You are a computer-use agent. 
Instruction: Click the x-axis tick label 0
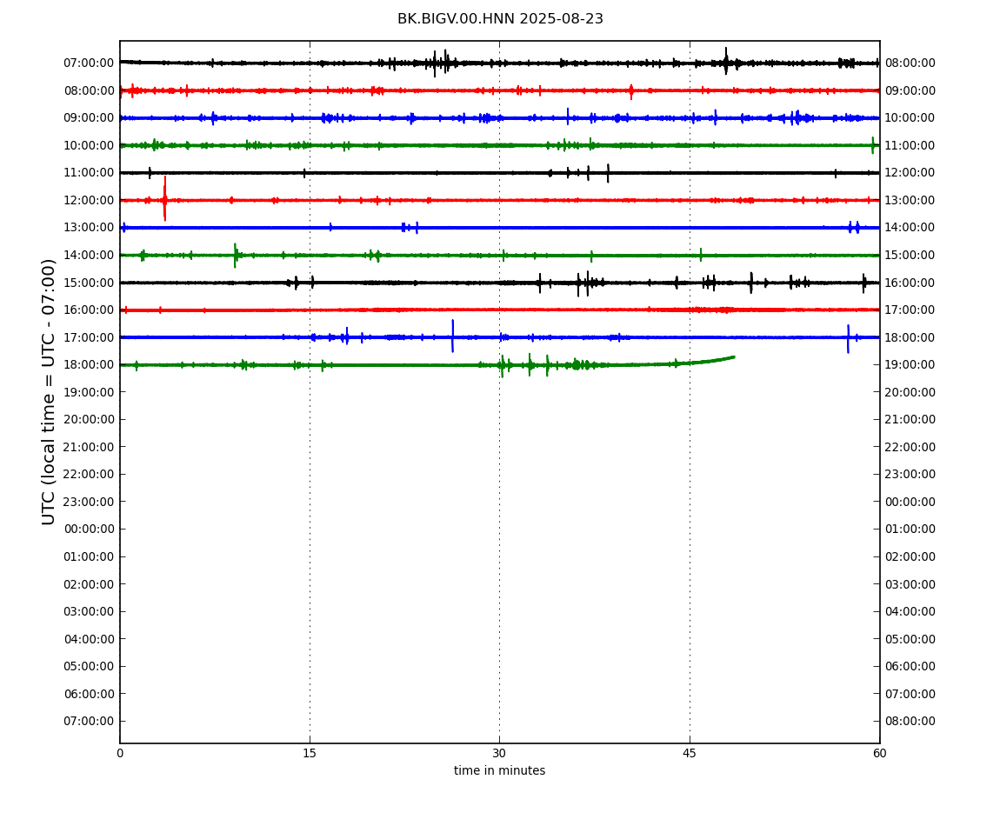[120, 753]
